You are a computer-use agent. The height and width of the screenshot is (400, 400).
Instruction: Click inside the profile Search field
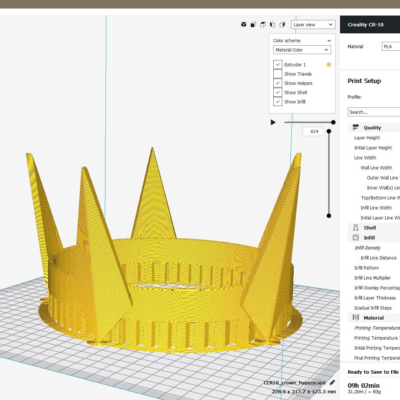point(373,112)
